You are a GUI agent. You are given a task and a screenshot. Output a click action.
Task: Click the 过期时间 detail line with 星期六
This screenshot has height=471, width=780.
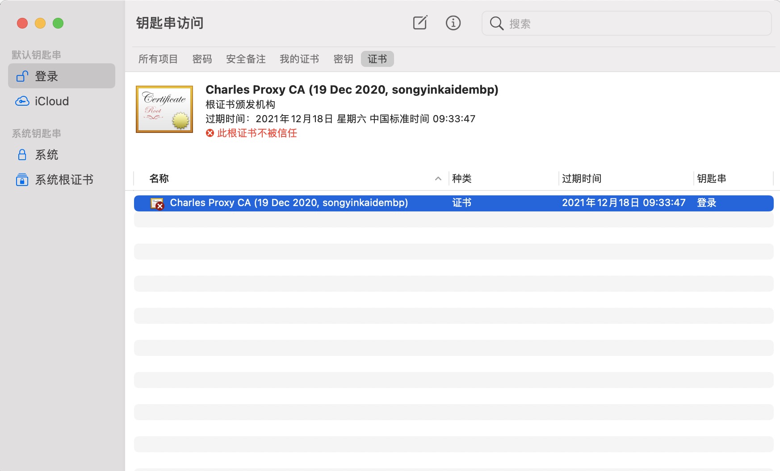[340, 119]
